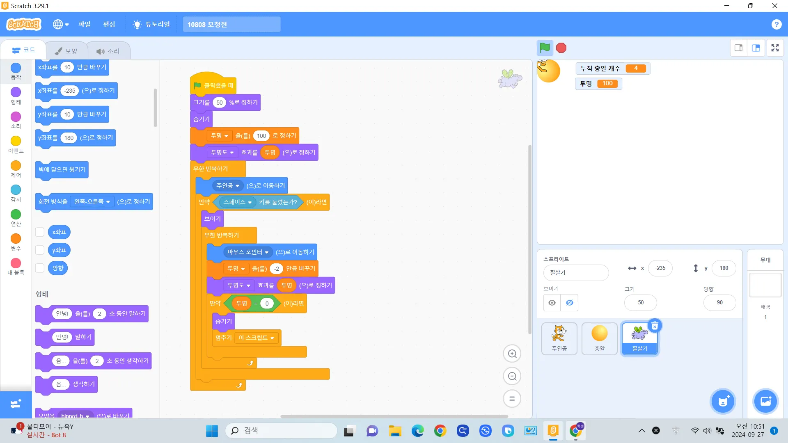Select the 주인공 cat sprite thumbnail
Image resolution: width=788 pixels, height=443 pixels.
pos(559,338)
